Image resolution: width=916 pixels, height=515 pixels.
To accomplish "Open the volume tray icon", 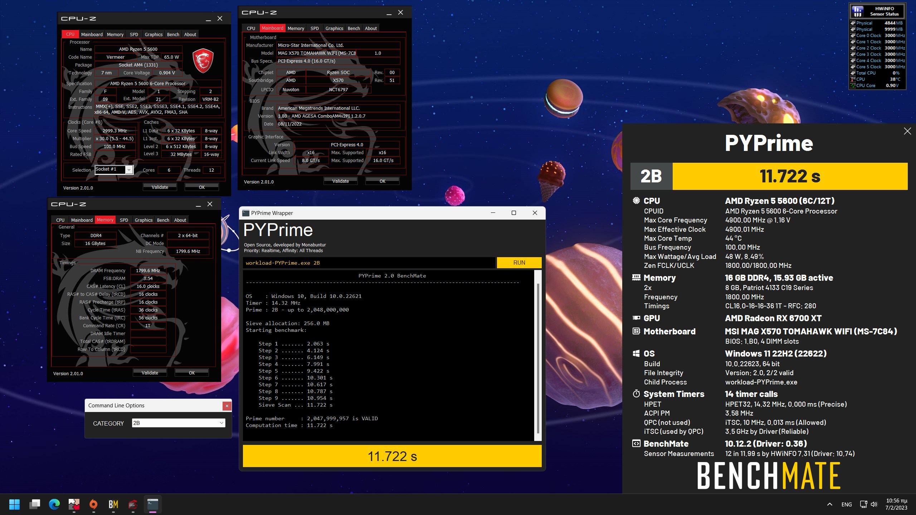I will (x=874, y=504).
